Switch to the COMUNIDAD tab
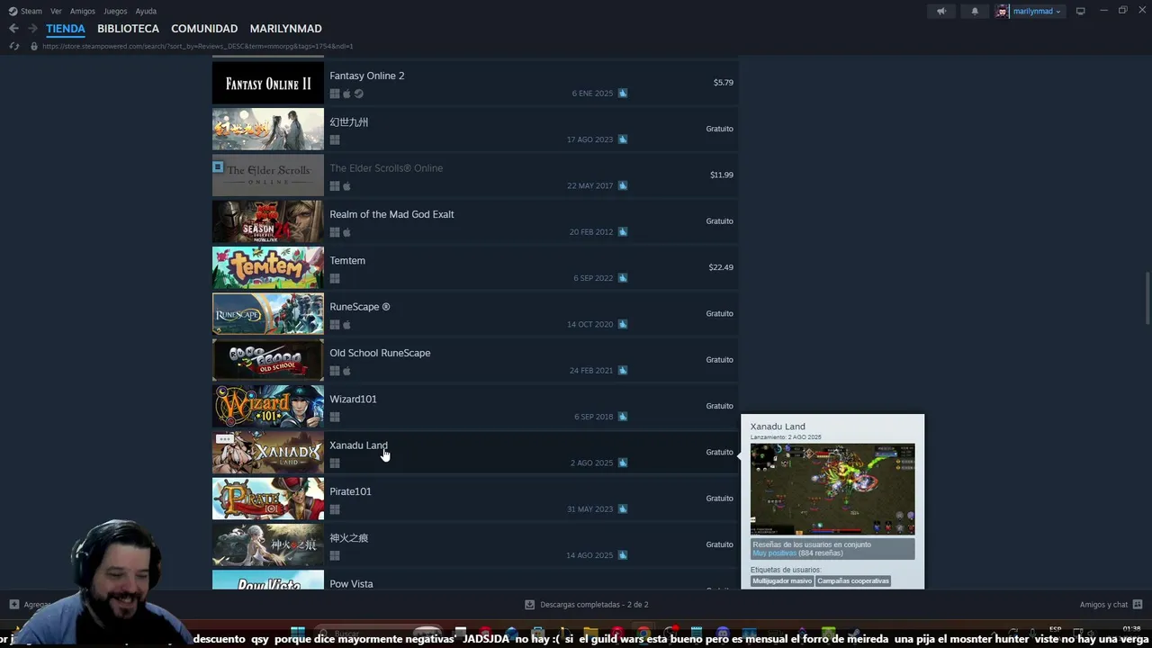The width and height of the screenshot is (1152, 648). 204,29
